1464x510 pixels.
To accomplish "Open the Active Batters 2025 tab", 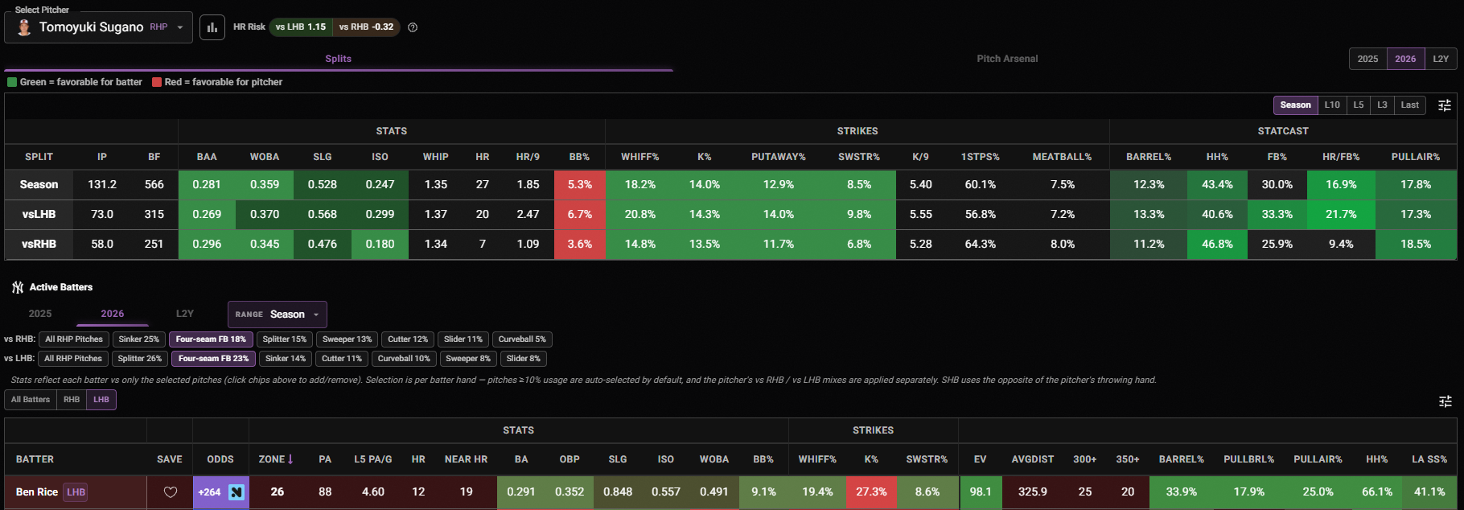I will (40, 314).
